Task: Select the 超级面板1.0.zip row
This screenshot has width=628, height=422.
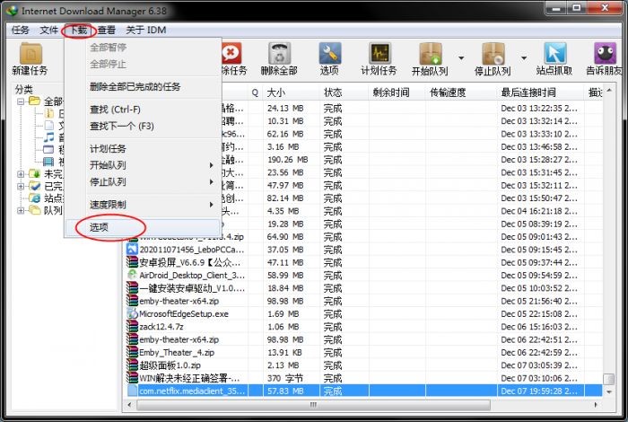Action: click(364, 365)
